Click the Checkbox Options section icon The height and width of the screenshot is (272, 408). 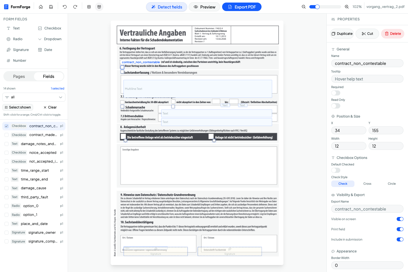click(x=333, y=158)
